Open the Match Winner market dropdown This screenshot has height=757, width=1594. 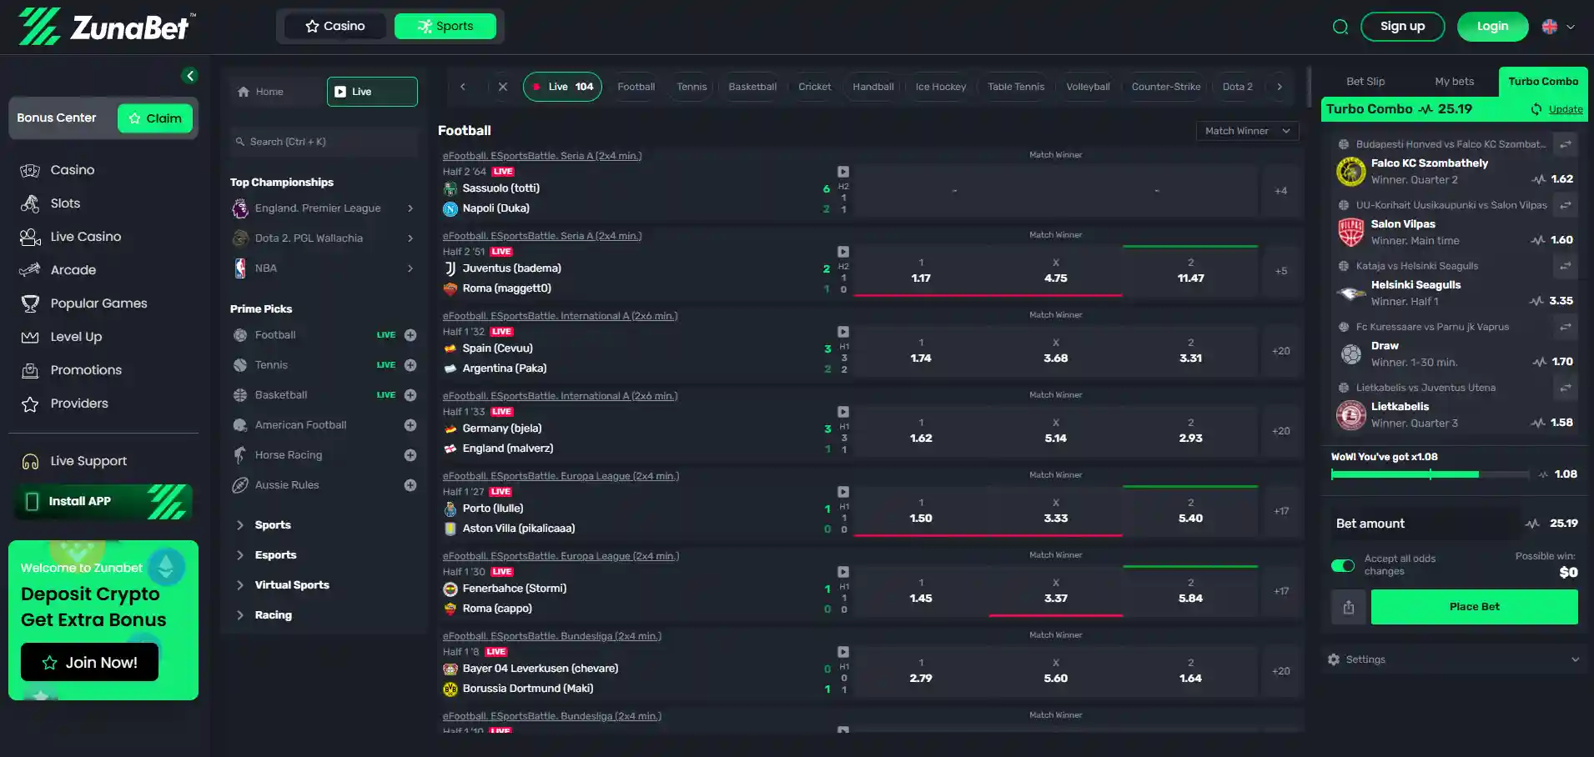(1247, 131)
